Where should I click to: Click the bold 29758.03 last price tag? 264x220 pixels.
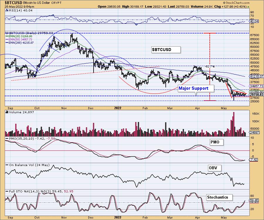pos(257,94)
